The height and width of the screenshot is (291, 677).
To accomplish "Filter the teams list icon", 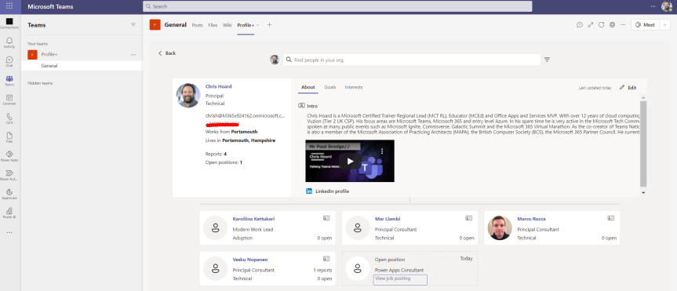I will (x=133, y=24).
